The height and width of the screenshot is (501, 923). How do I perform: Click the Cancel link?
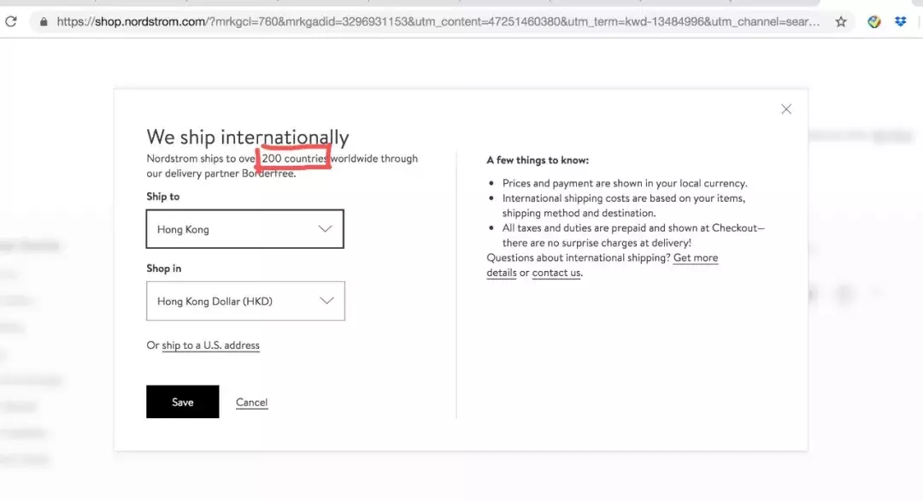coord(251,402)
